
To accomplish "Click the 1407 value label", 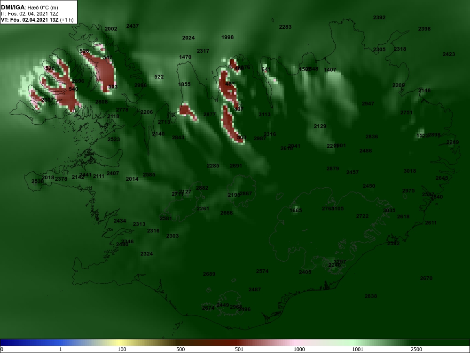I will [330, 70].
